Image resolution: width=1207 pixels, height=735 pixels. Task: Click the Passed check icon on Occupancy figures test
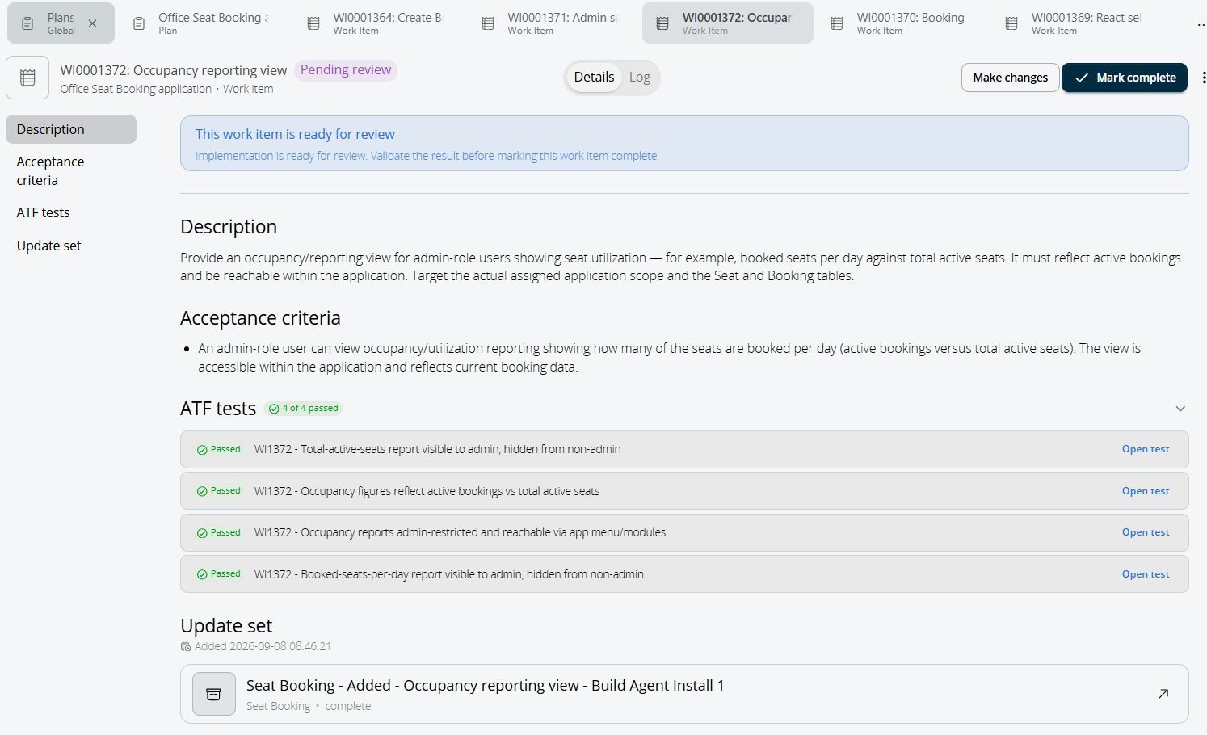[202, 491]
